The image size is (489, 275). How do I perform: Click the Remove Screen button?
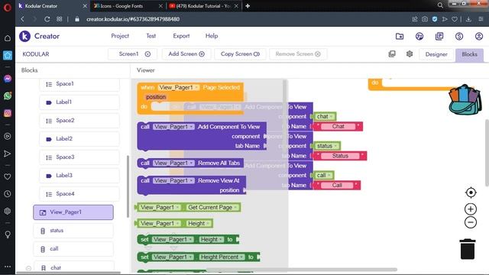point(298,54)
